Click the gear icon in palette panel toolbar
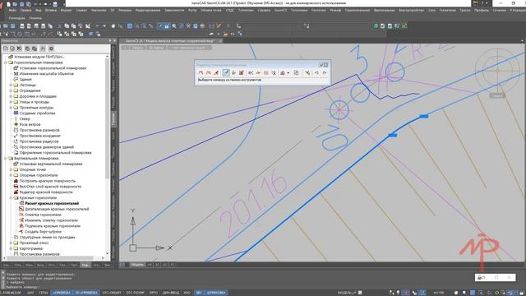The width and height of the screenshot is (526, 296). coord(51,49)
